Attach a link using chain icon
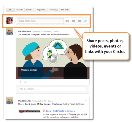 [x=85, y=21]
